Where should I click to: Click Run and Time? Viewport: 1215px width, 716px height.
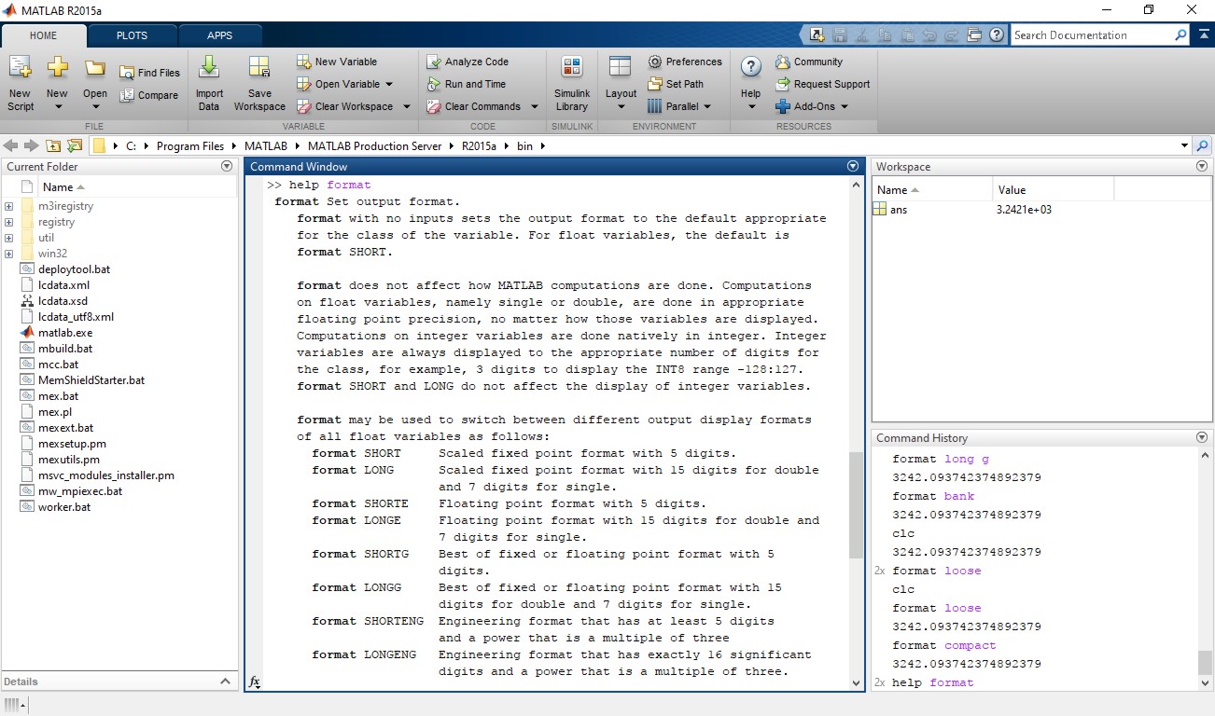tap(466, 84)
